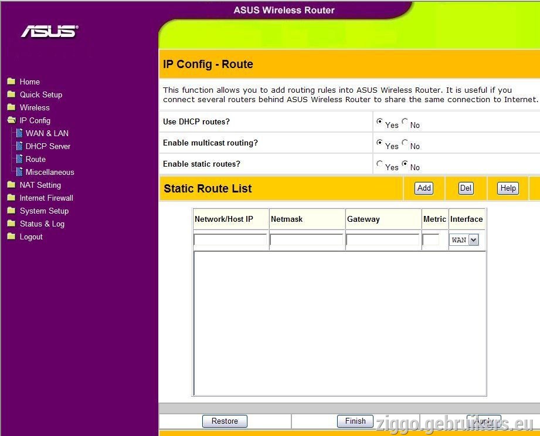Click the NAT Setting folder icon
The image size is (540, 436).
point(11,185)
